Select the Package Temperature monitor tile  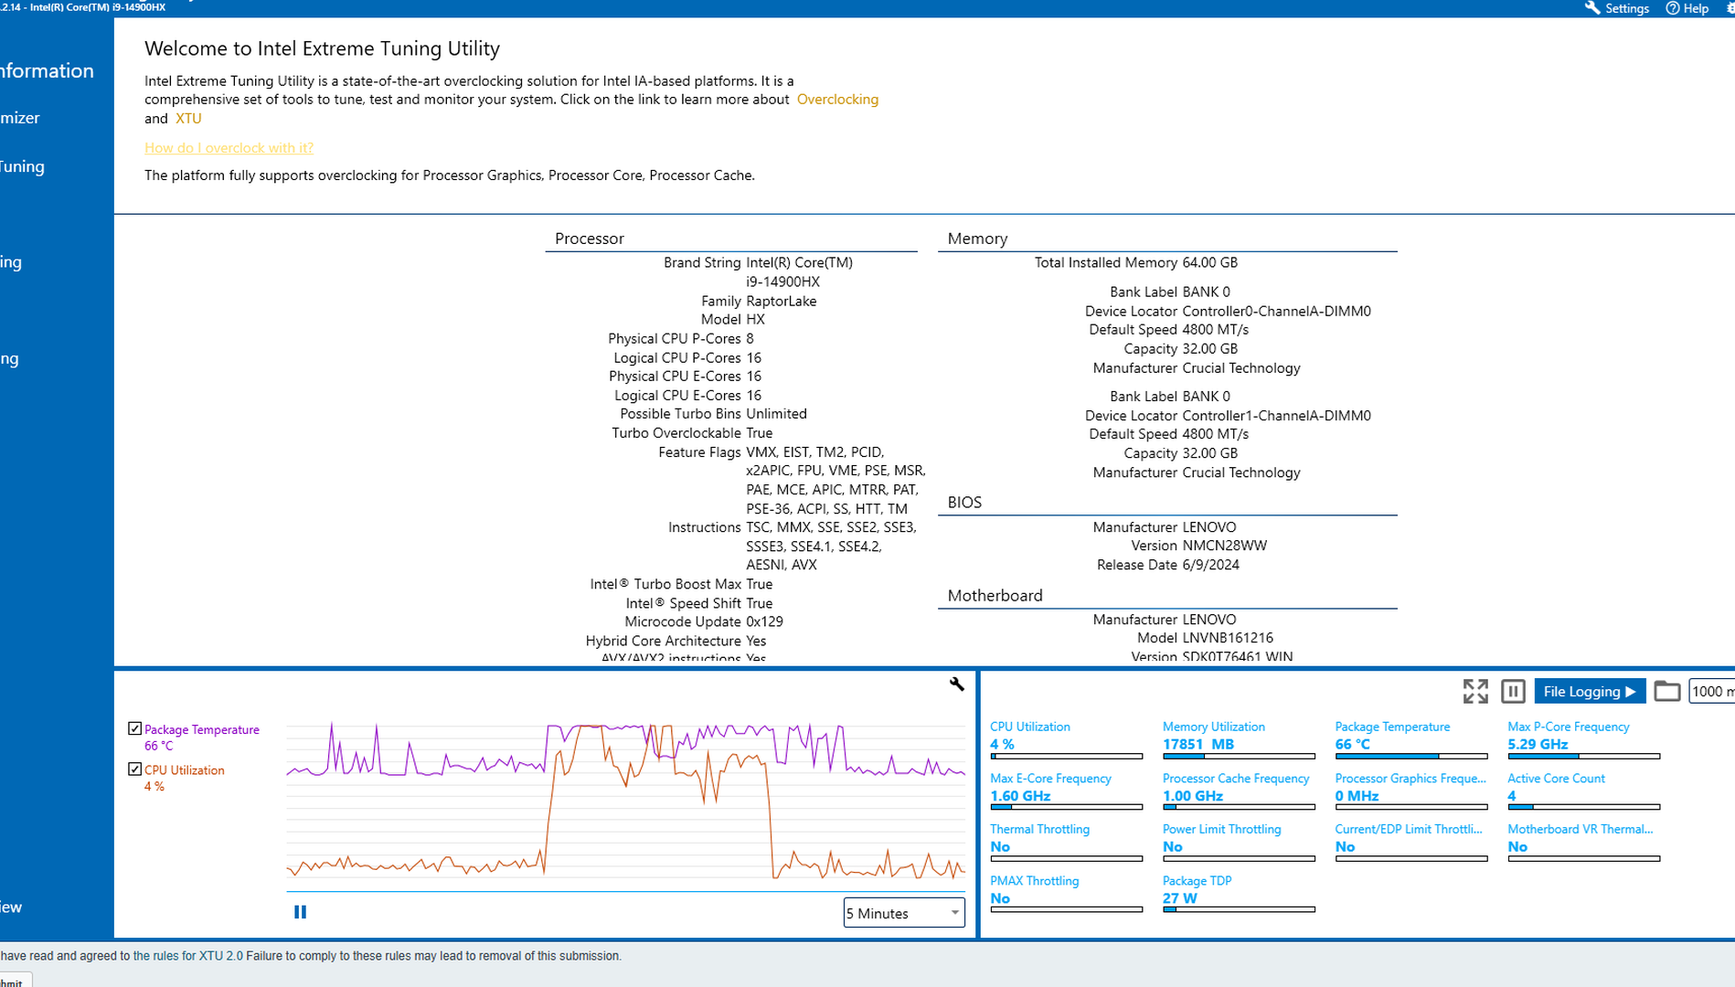[x=1410, y=741]
